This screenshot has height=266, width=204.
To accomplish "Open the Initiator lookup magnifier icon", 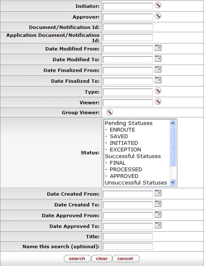I will tap(158, 5).
